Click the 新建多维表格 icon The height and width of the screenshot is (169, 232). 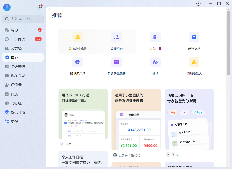click(x=117, y=62)
